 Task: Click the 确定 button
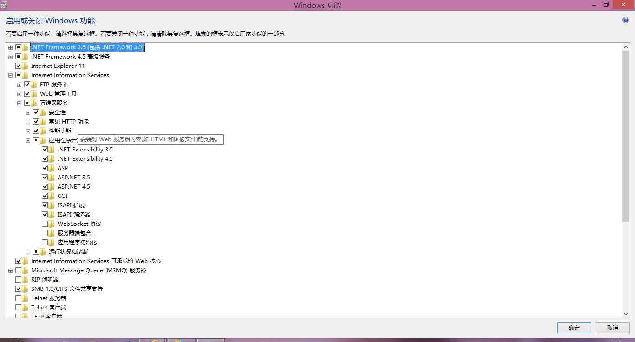coord(574,328)
